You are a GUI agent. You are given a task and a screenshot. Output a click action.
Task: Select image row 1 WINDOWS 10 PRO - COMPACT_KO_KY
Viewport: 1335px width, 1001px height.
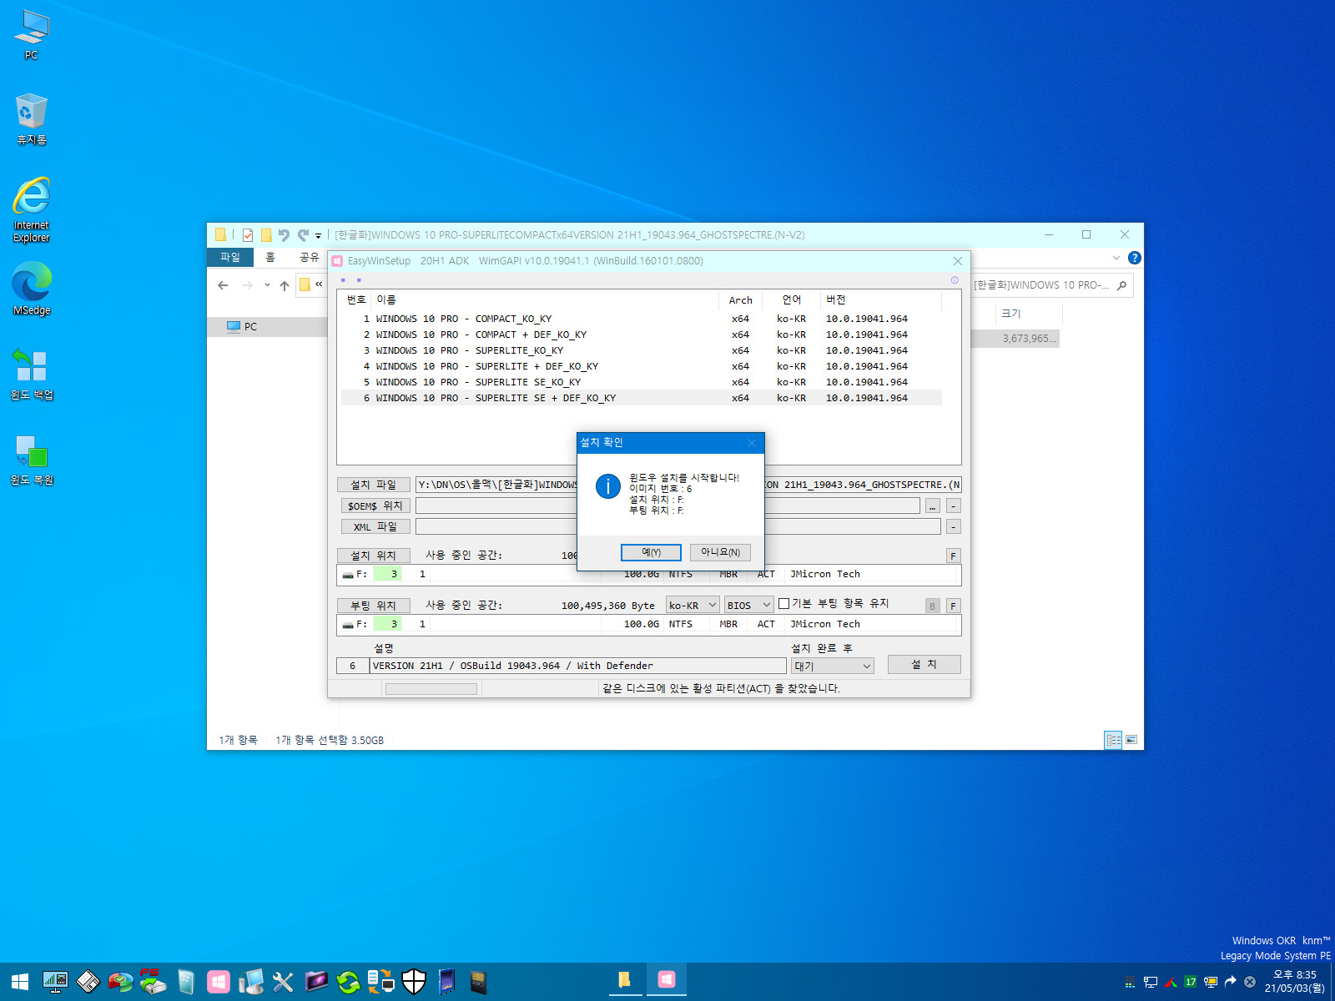[x=641, y=319]
